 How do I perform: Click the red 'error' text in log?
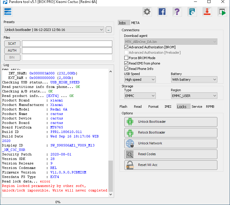pyautogui.click(x=45, y=181)
